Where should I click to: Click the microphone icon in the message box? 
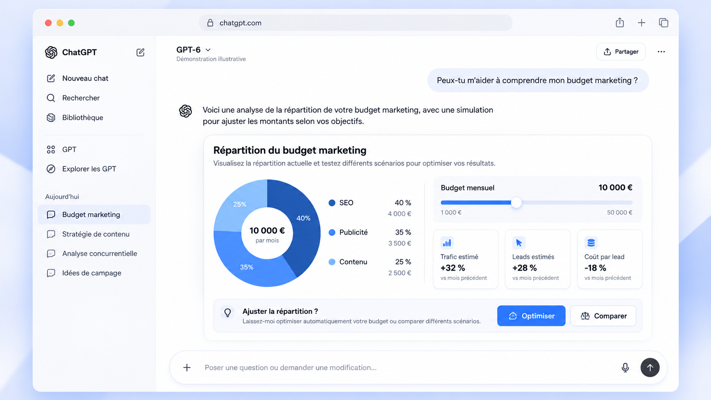tap(625, 368)
